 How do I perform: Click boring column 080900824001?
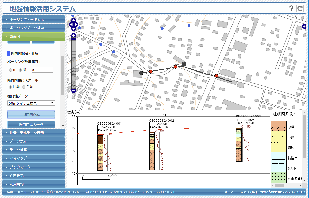[x=100, y=153]
